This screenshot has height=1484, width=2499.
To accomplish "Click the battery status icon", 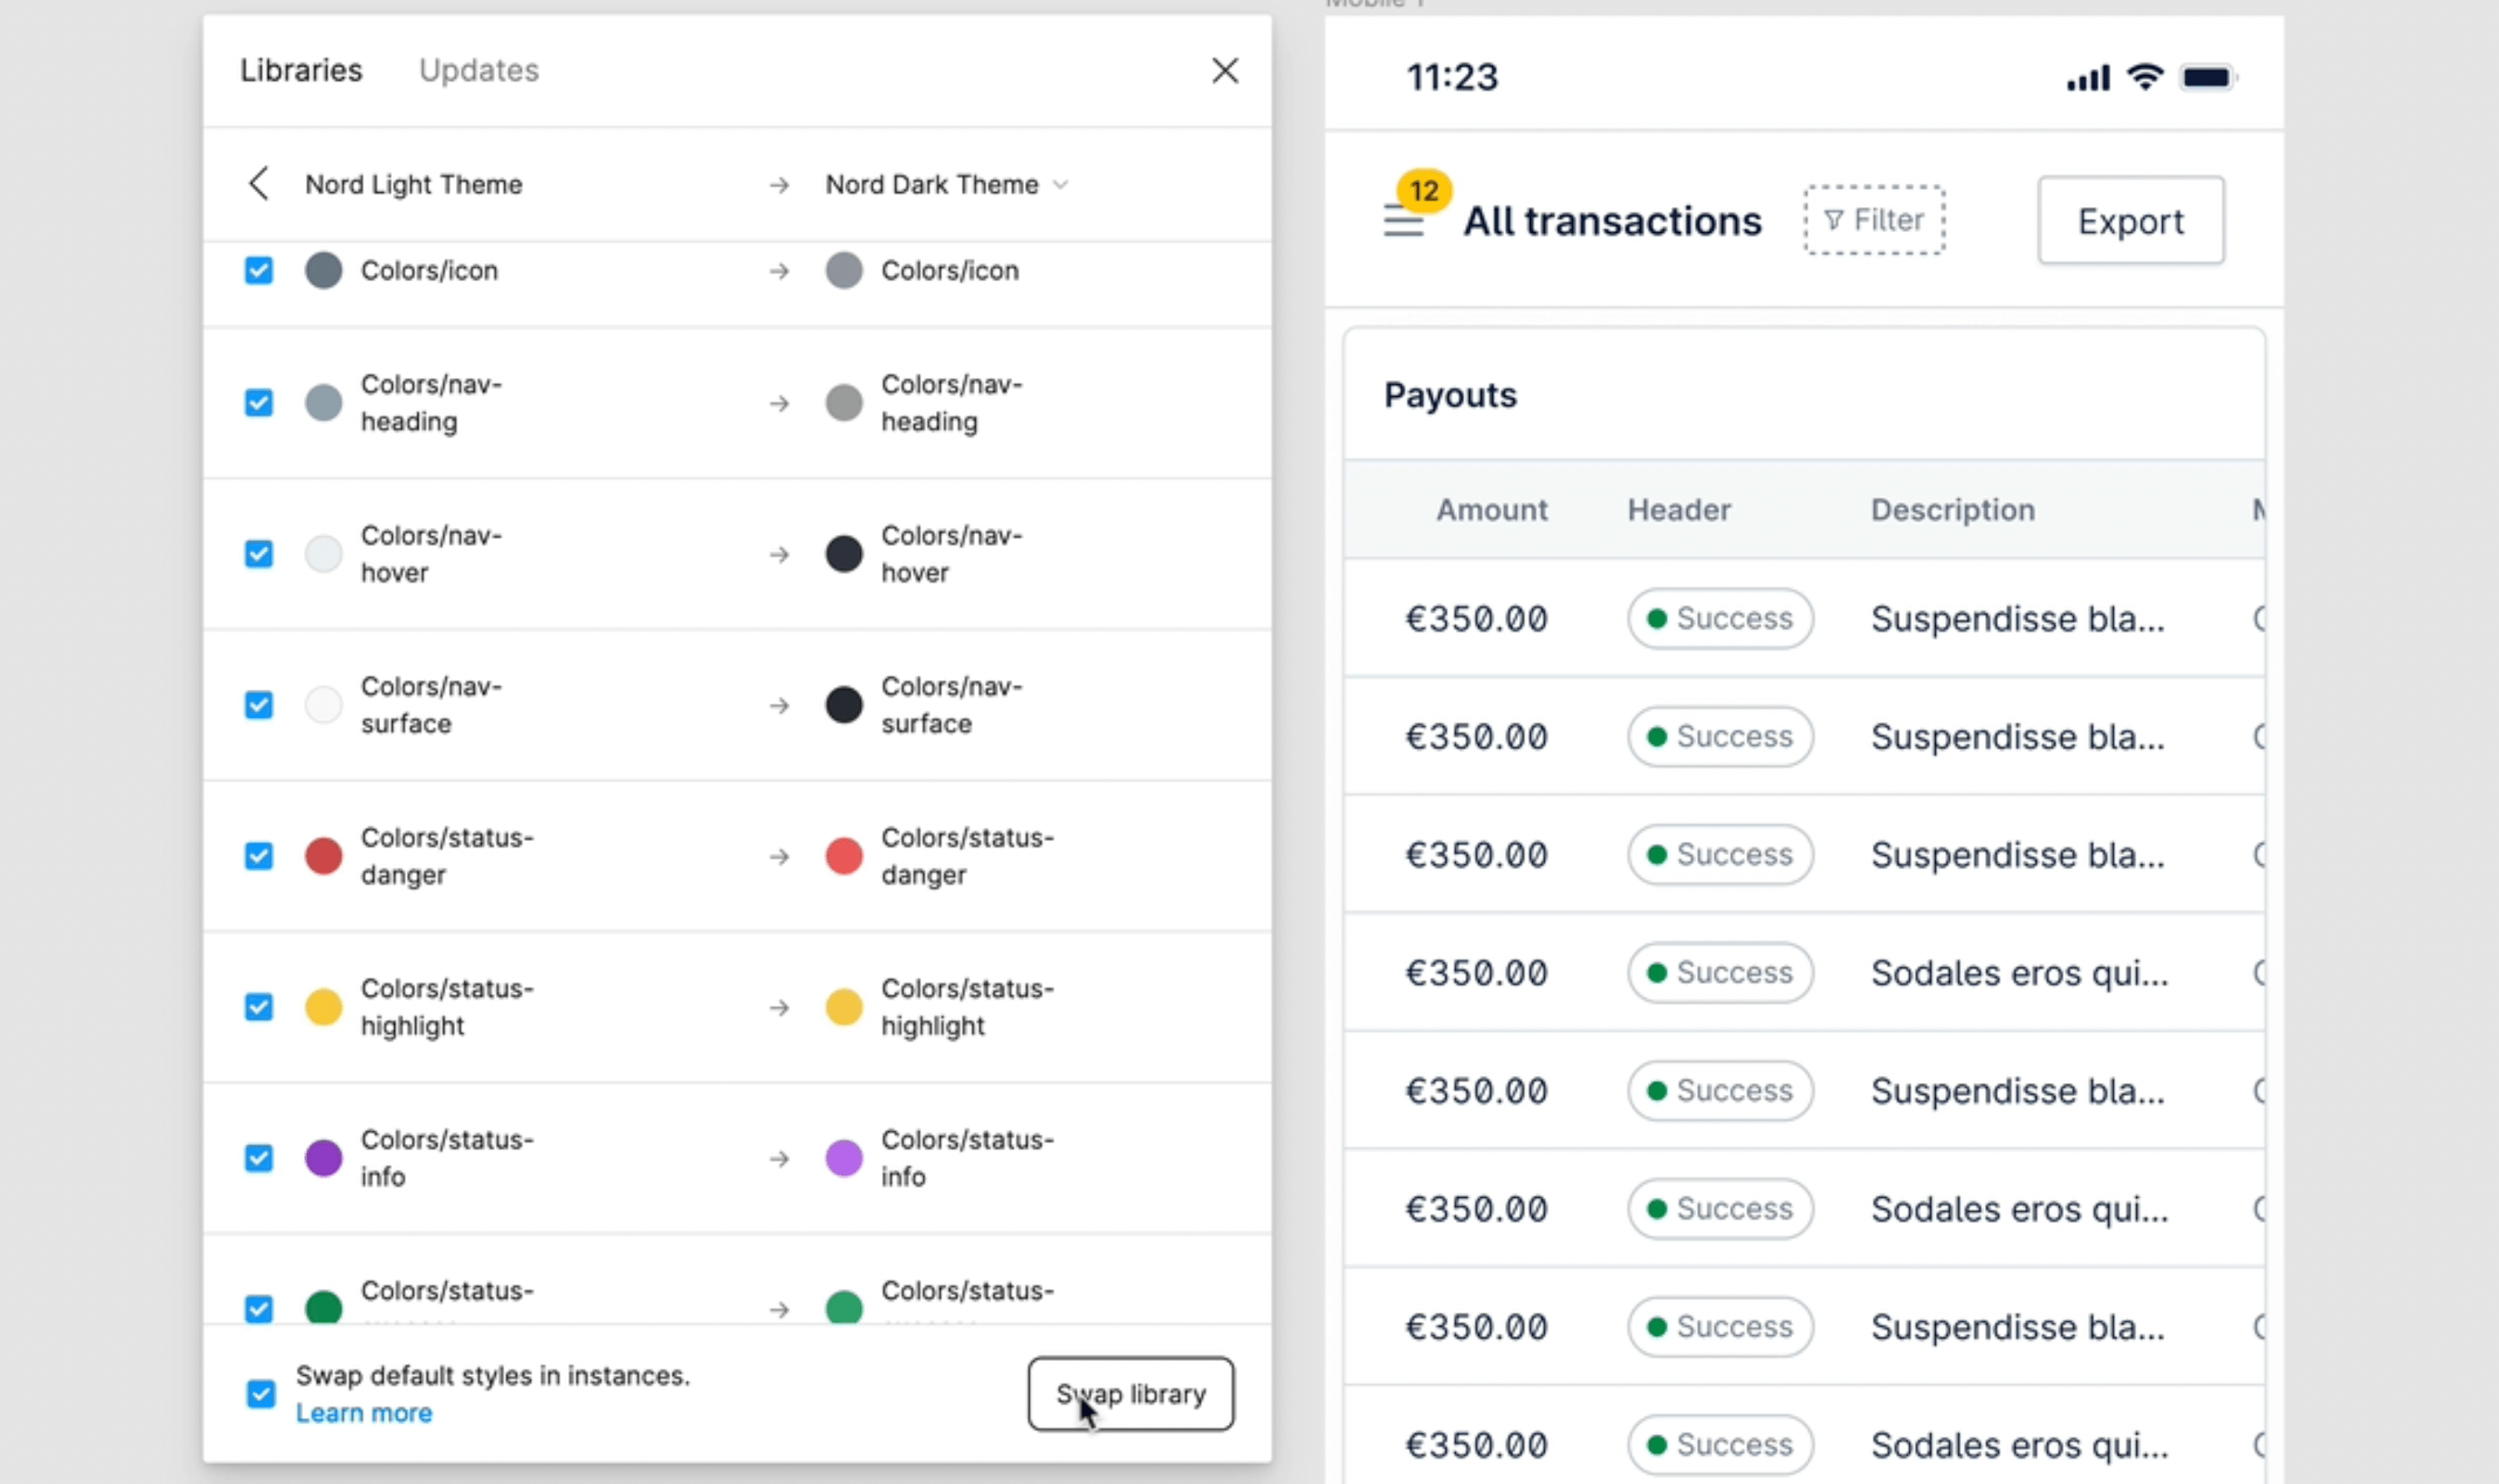I will pos(2208,77).
